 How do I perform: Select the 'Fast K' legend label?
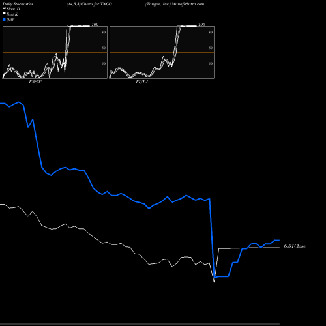12,14
